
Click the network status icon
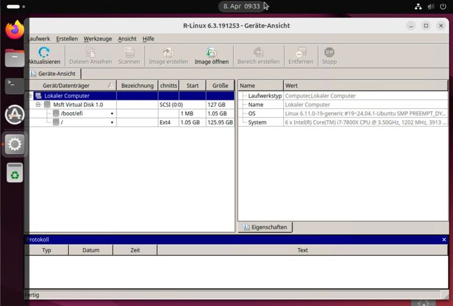tap(418, 6)
